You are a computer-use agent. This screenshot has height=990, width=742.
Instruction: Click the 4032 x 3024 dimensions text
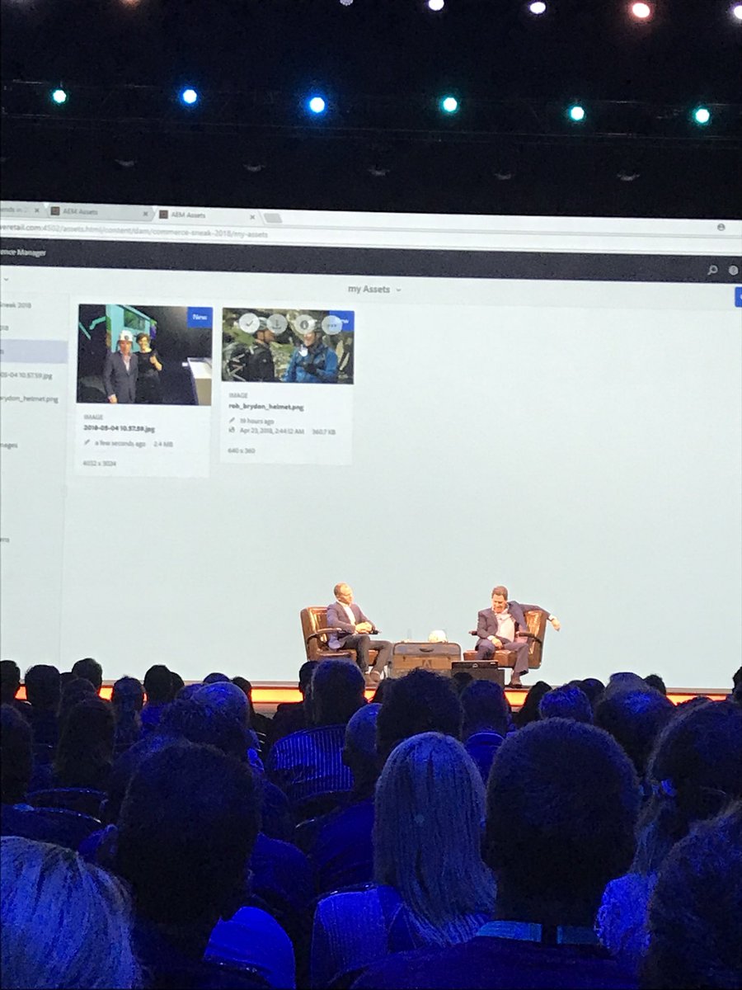(99, 464)
